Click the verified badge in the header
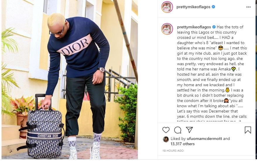Viewport: 257px width, 161px height. click(213, 7)
